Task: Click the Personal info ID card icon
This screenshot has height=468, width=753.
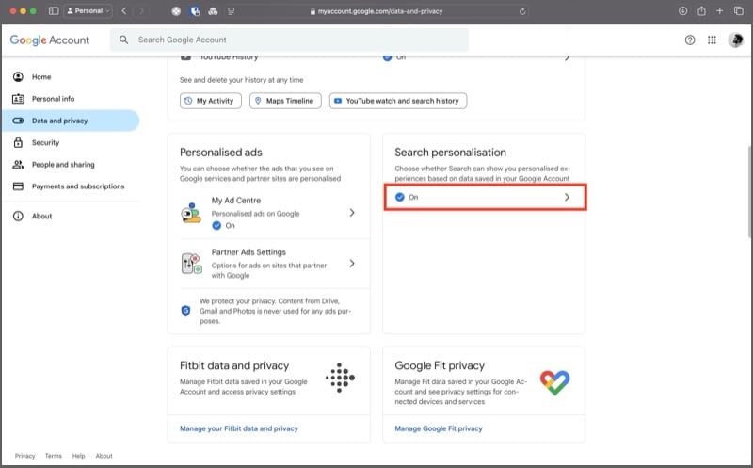Action: (18, 99)
